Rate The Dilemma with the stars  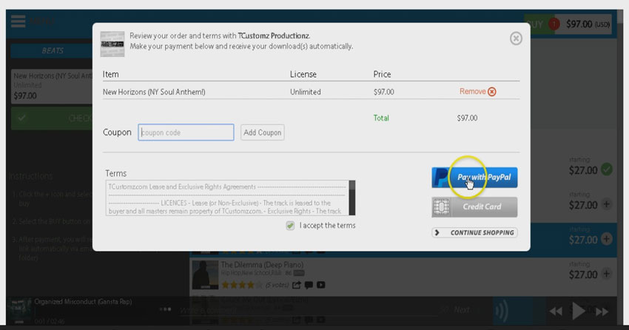pos(242,285)
